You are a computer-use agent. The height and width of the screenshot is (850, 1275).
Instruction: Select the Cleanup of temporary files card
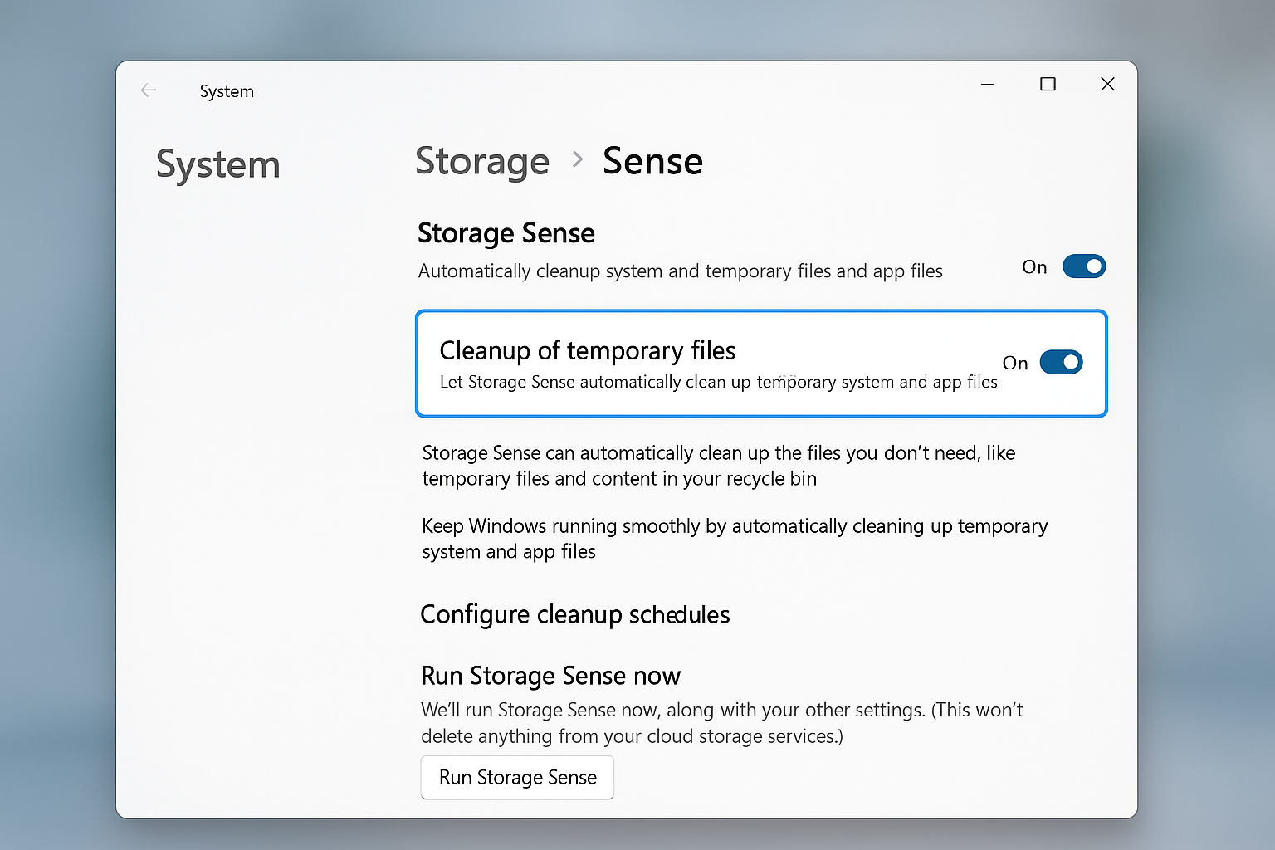pos(761,364)
